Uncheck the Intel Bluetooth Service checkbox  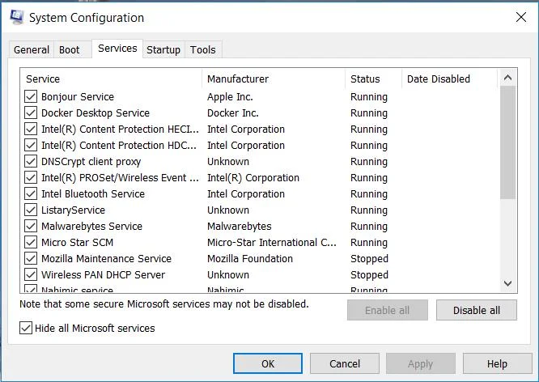pos(31,193)
